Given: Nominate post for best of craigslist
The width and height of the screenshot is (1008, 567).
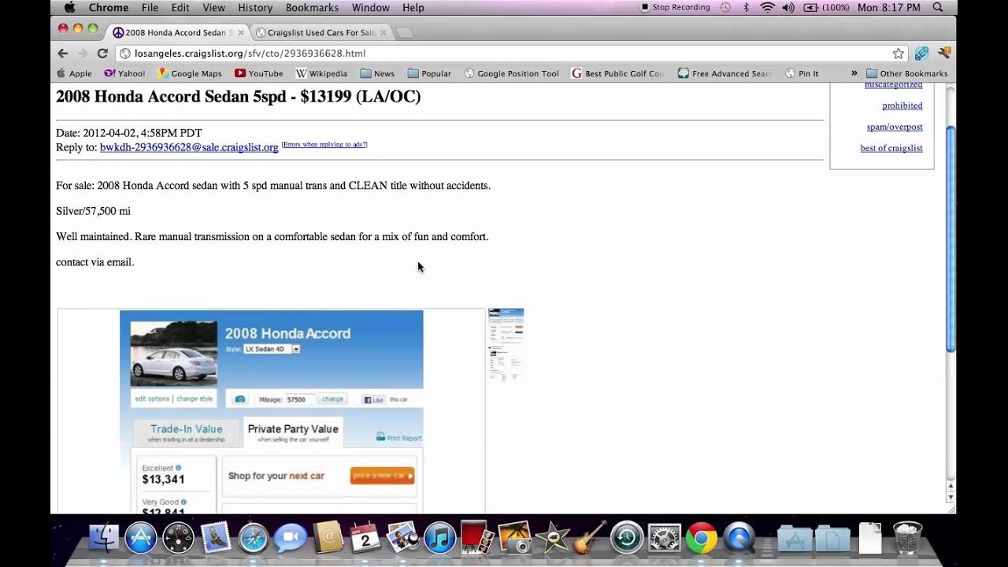Looking at the screenshot, I should point(891,148).
